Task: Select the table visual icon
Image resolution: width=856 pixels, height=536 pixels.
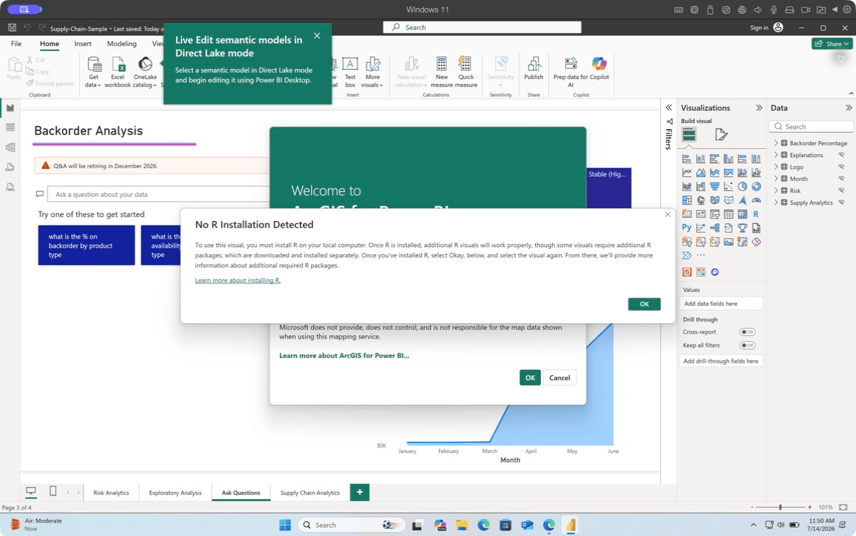Action: pyautogui.click(x=729, y=214)
